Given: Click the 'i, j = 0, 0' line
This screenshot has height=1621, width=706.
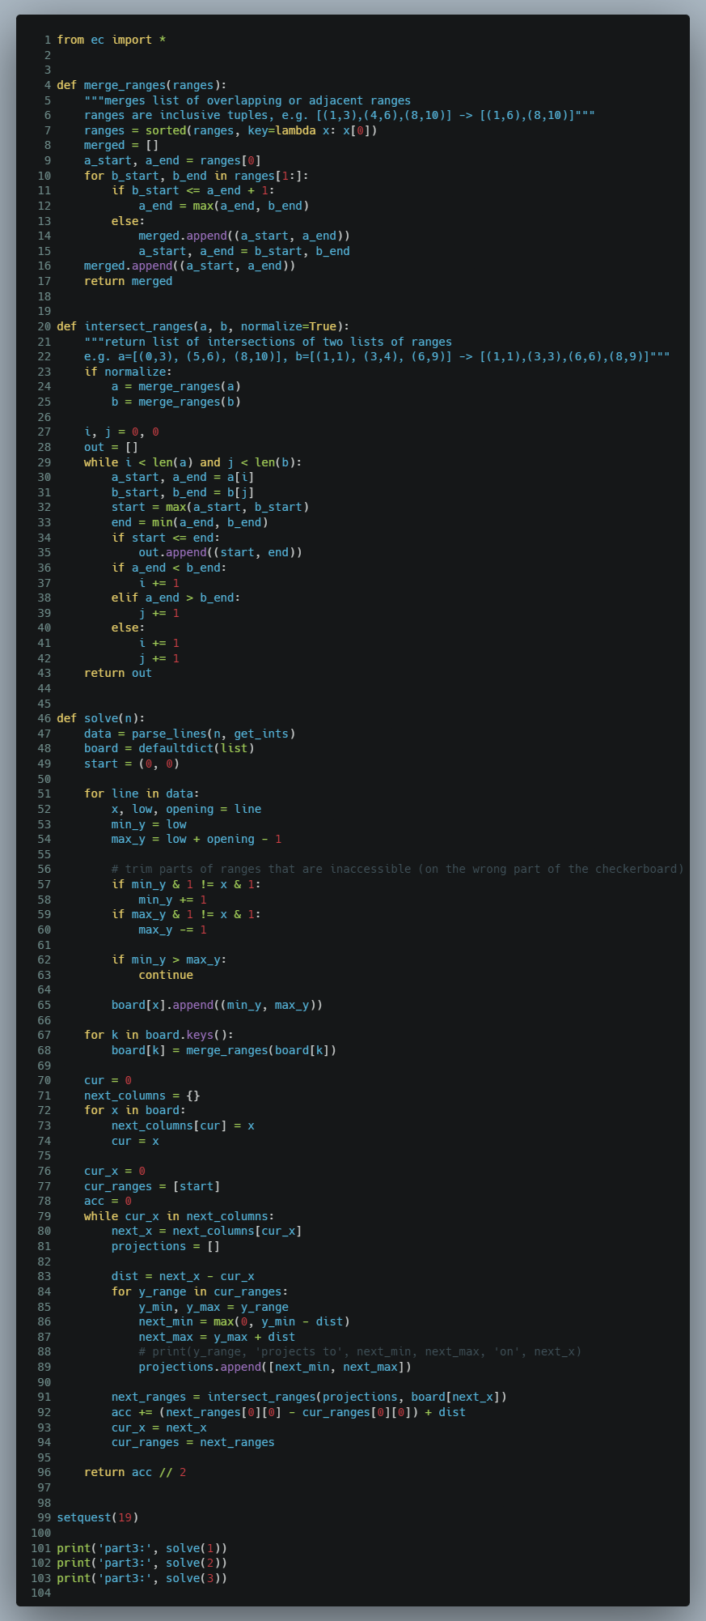Looking at the screenshot, I should 121,432.
